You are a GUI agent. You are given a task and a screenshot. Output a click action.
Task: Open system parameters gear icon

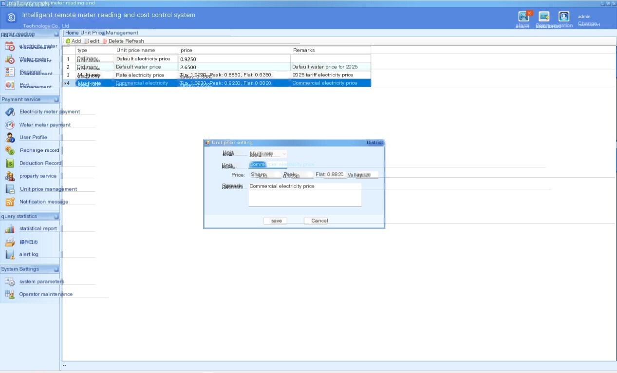click(x=10, y=281)
